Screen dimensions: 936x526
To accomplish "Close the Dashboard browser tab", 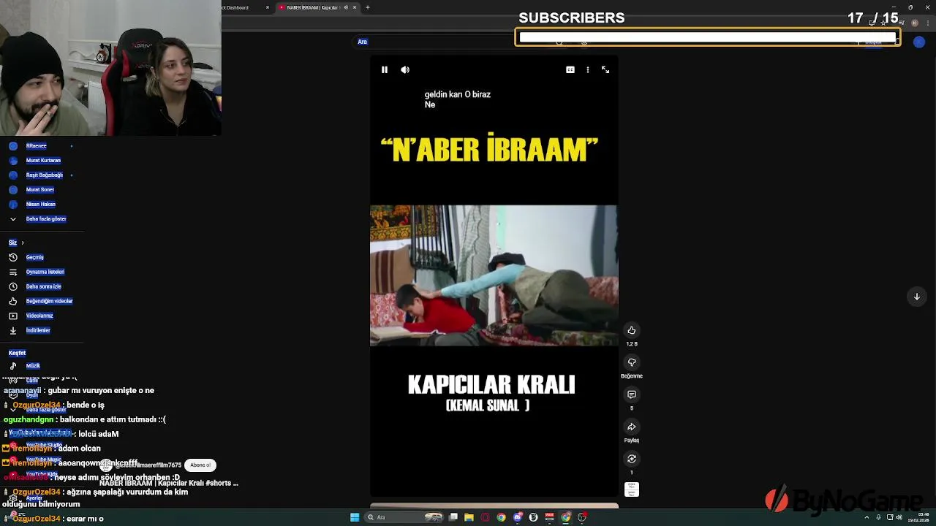I will (x=268, y=7).
